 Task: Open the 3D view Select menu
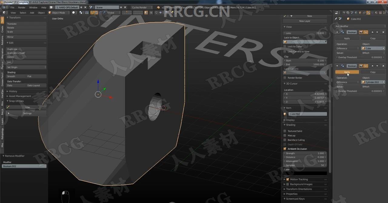pos(23,13)
